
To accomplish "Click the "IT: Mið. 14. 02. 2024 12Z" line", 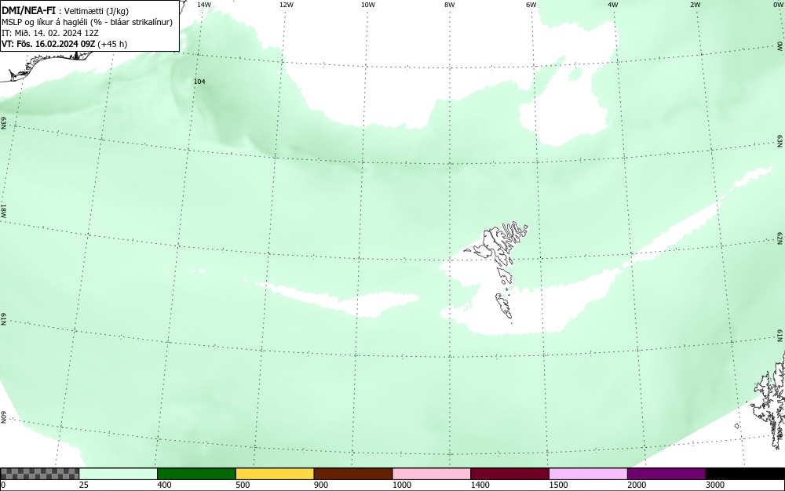I will coord(50,33).
